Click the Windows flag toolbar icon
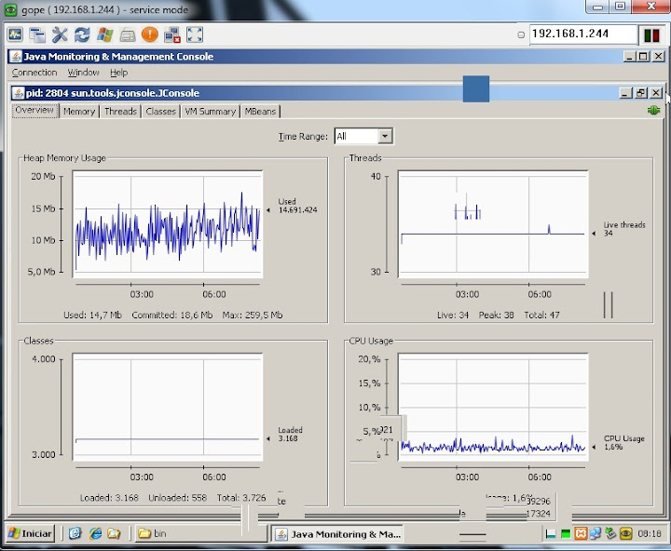The image size is (671, 551). pos(104,34)
